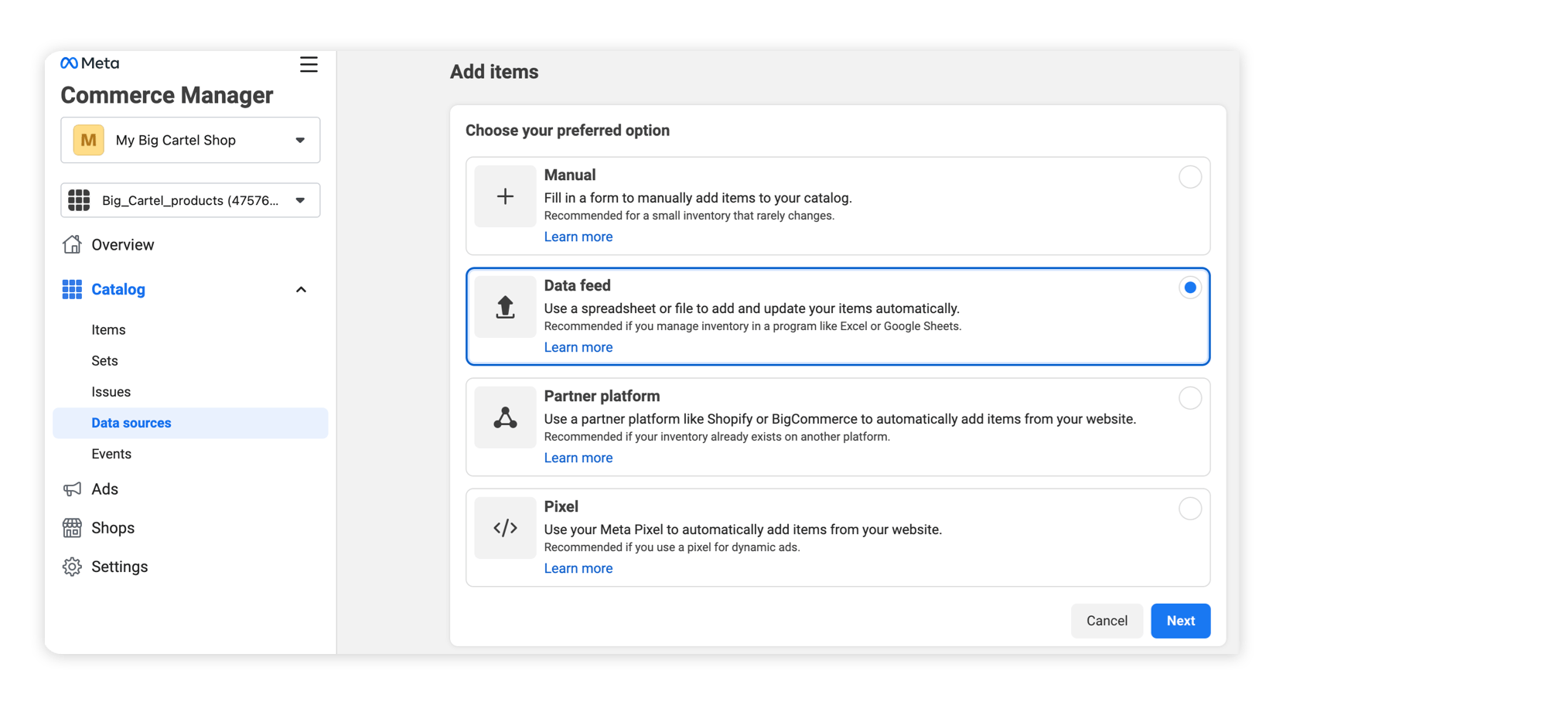Click the Overview home icon
This screenshot has height=705, width=1549.
pyautogui.click(x=72, y=244)
